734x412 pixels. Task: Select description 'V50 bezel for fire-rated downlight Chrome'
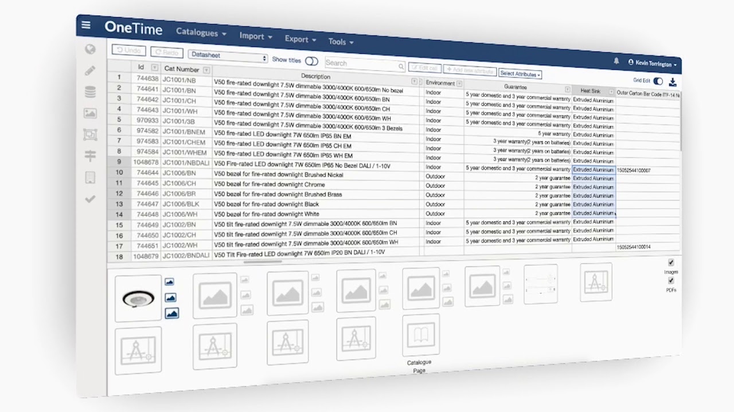tap(316, 185)
